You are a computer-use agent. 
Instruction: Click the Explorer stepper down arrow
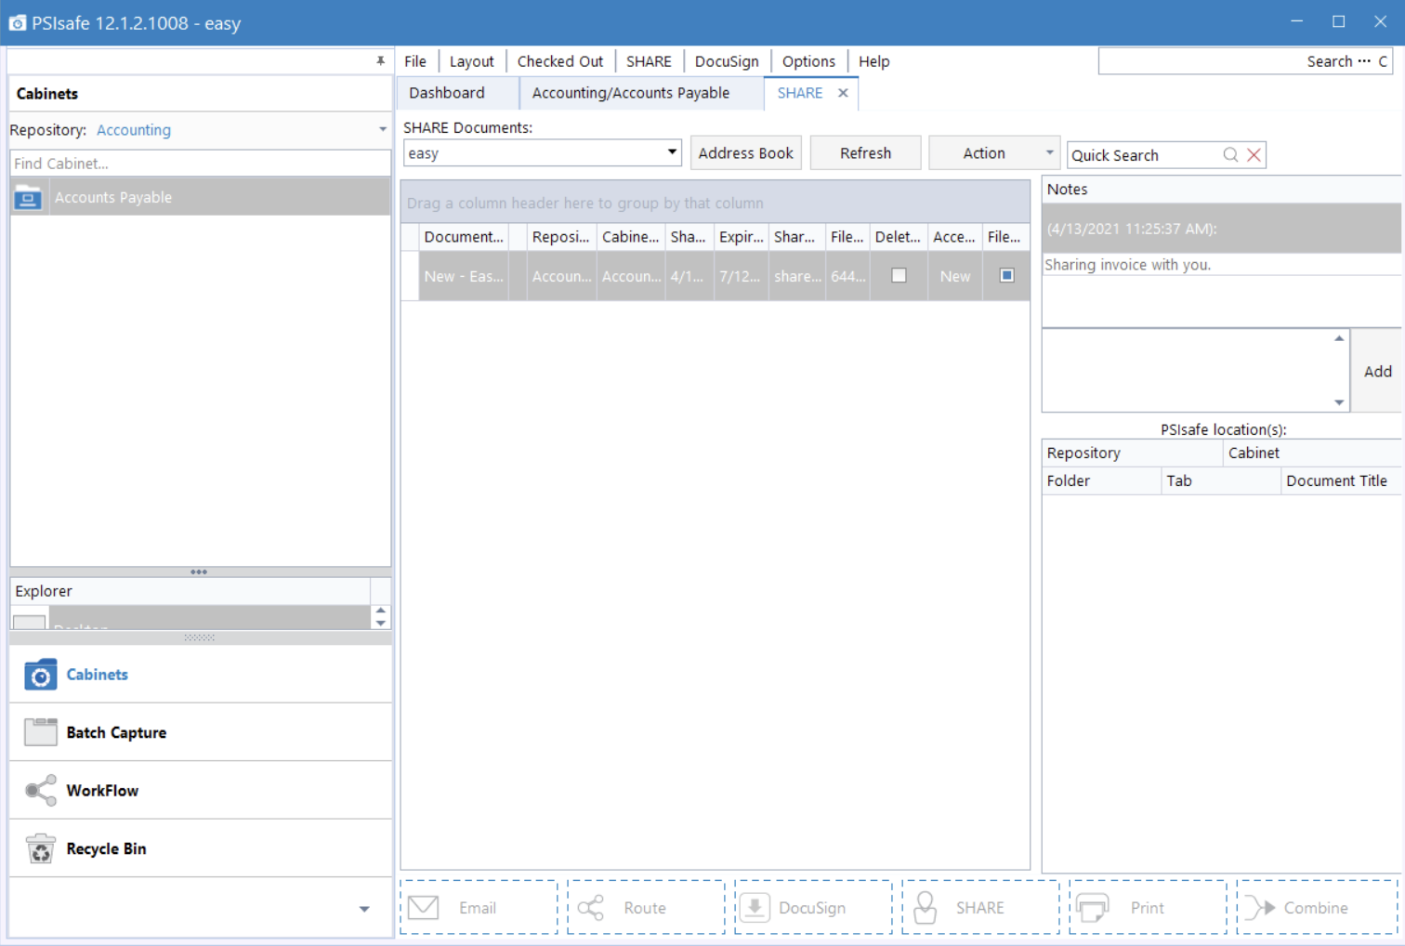point(381,624)
